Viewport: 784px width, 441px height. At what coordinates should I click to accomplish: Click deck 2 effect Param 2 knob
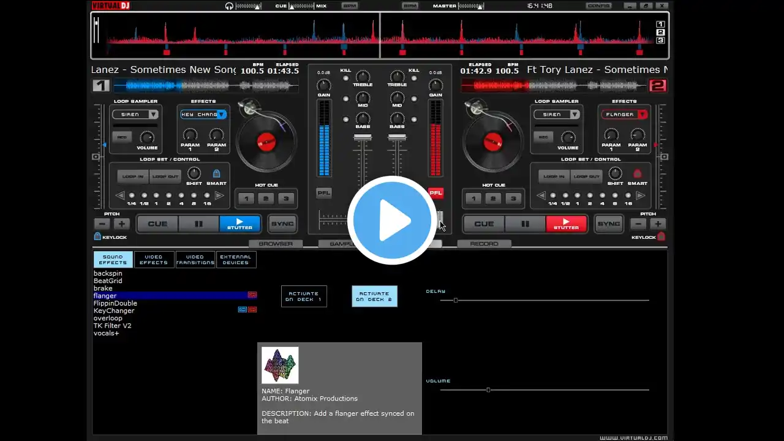click(x=638, y=135)
